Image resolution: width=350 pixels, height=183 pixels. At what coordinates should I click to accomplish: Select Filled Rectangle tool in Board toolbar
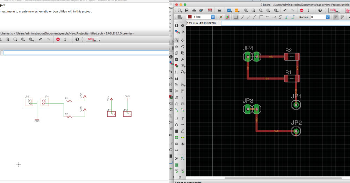click(x=176, y=131)
